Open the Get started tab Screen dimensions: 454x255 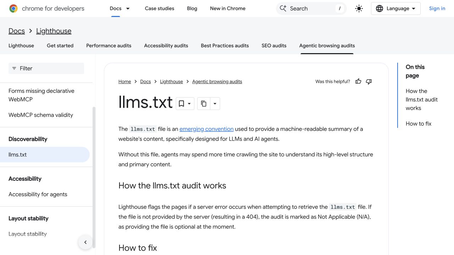[x=60, y=46]
